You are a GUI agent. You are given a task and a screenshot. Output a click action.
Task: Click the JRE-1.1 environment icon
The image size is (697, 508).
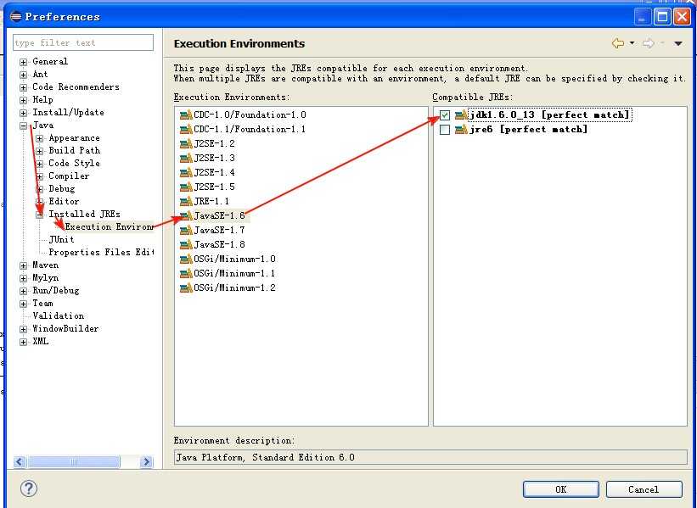[186, 202]
